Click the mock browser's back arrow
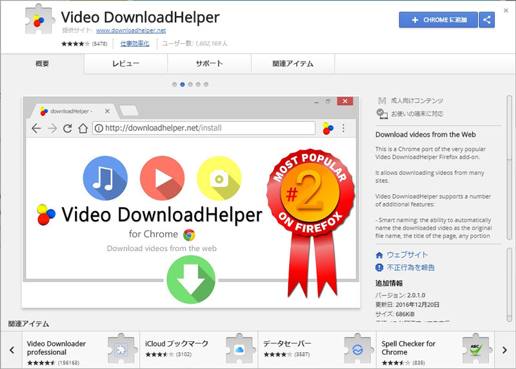Image resolution: width=516 pixels, height=369 pixels. (x=36, y=128)
